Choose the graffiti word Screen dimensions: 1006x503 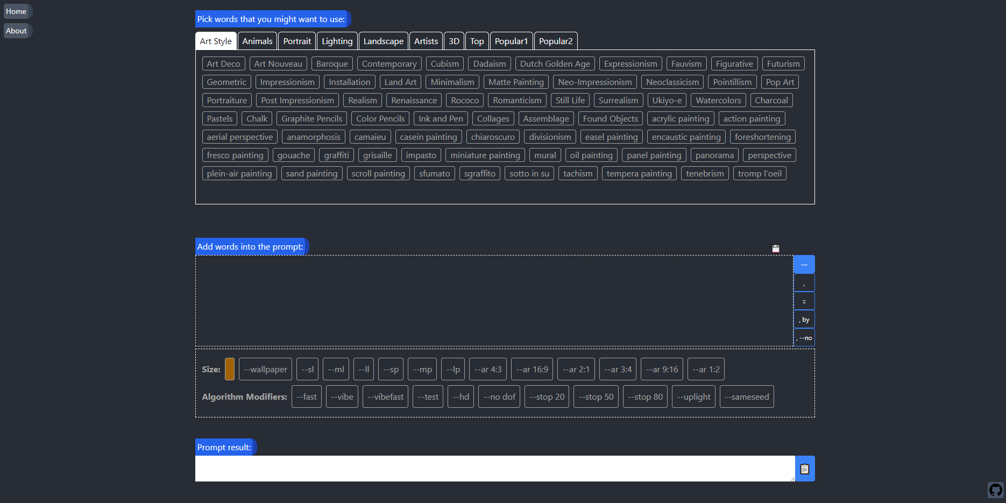coord(336,155)
